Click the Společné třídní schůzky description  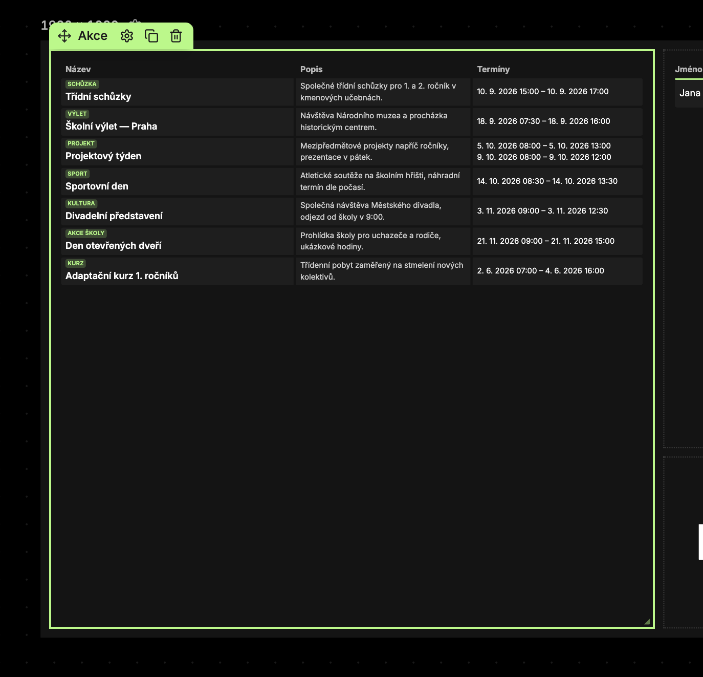[x=383, y=92]
